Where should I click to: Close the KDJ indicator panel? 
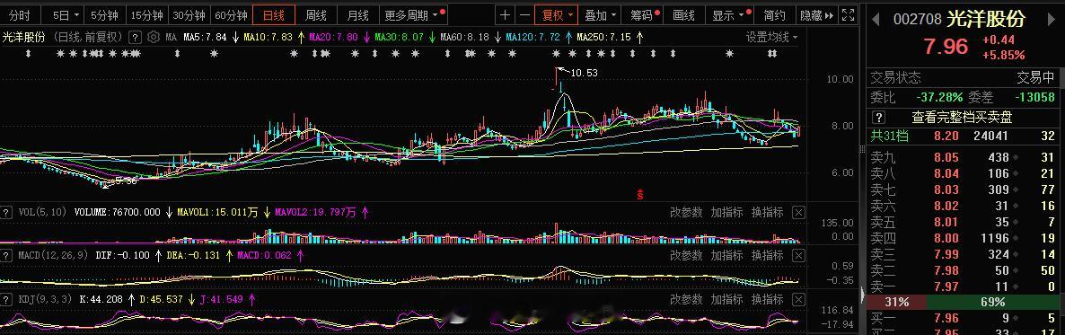click(799, 299)
